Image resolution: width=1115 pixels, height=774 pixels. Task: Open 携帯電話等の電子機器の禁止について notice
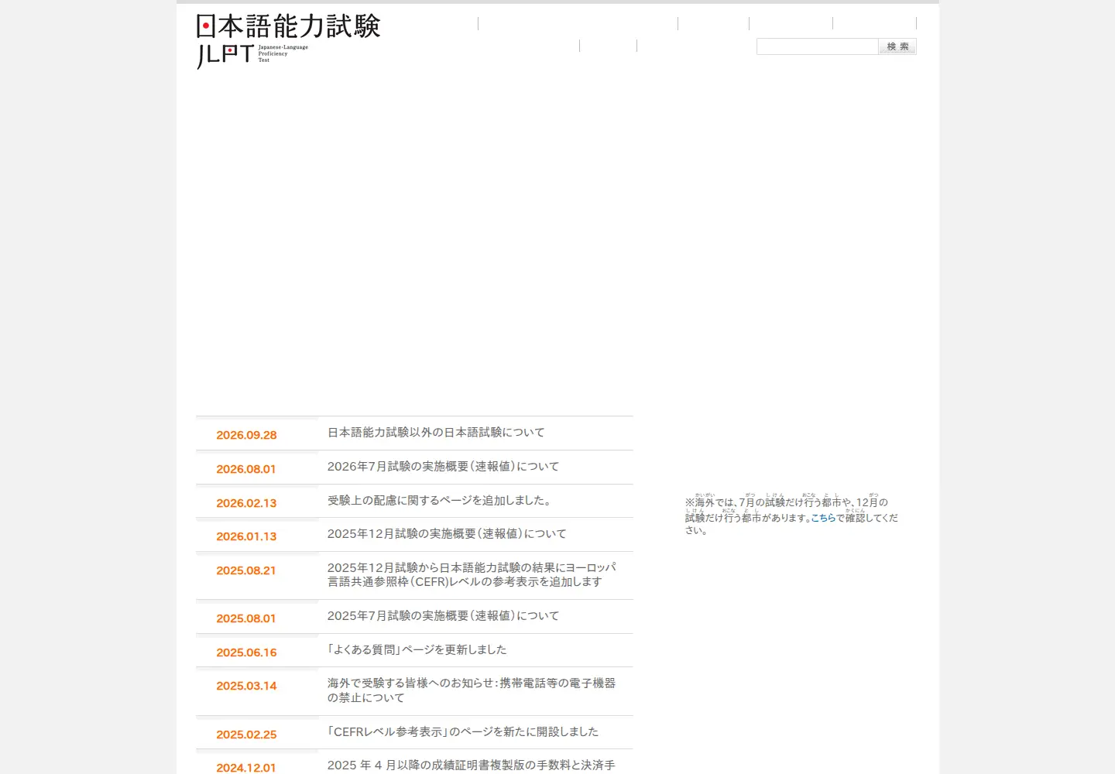pyautogui.click(x=472, y=690)
